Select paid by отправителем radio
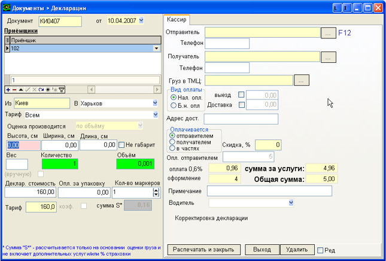Image resolution: width=386 pixels, height=261 pixels. click(172, 136)
